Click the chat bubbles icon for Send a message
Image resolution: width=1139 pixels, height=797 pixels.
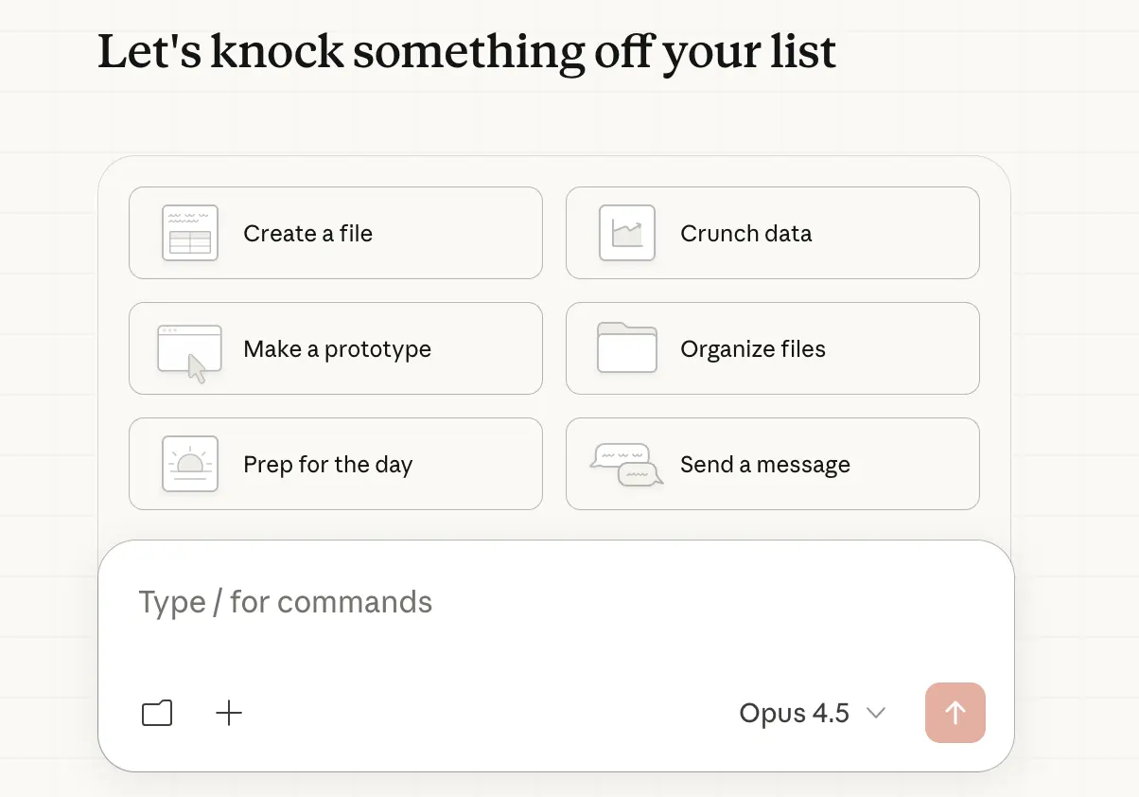(625, 465)
